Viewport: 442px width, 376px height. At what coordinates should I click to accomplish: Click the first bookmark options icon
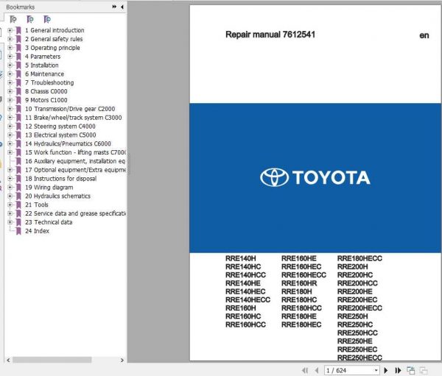tap(13, 19)
